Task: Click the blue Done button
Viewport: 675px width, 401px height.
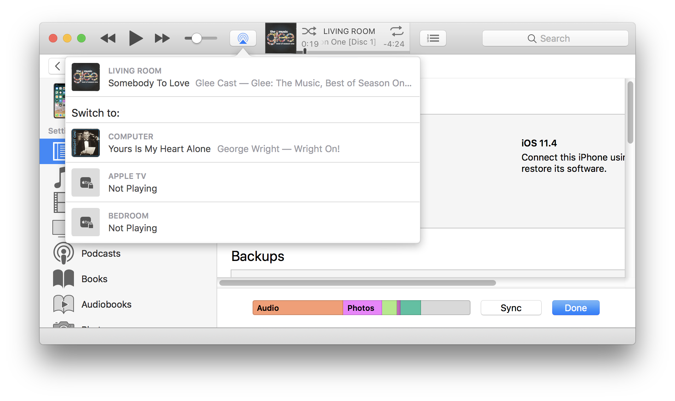Action: (x=576, y=308)
